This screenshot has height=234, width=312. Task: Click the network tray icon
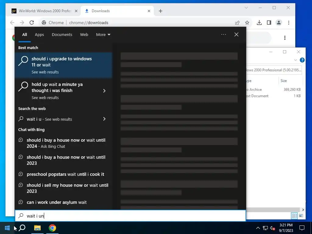(265, 228)
